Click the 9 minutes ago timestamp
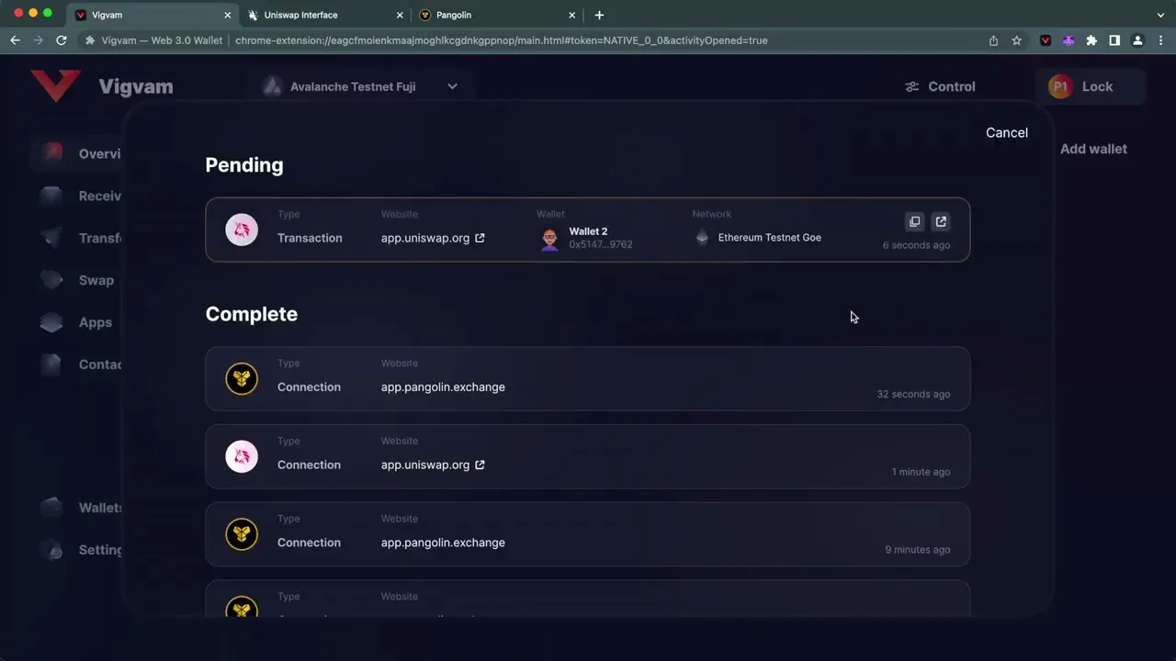The image size is (1176, 661). (x=917, y=550)
